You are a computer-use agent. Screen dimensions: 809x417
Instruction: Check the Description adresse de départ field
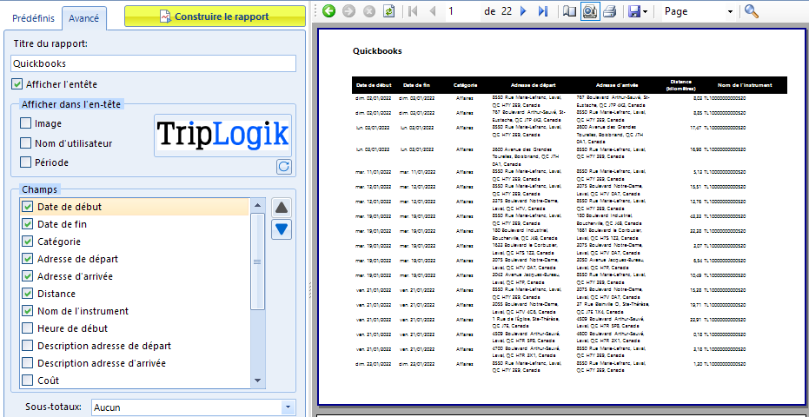27,346
